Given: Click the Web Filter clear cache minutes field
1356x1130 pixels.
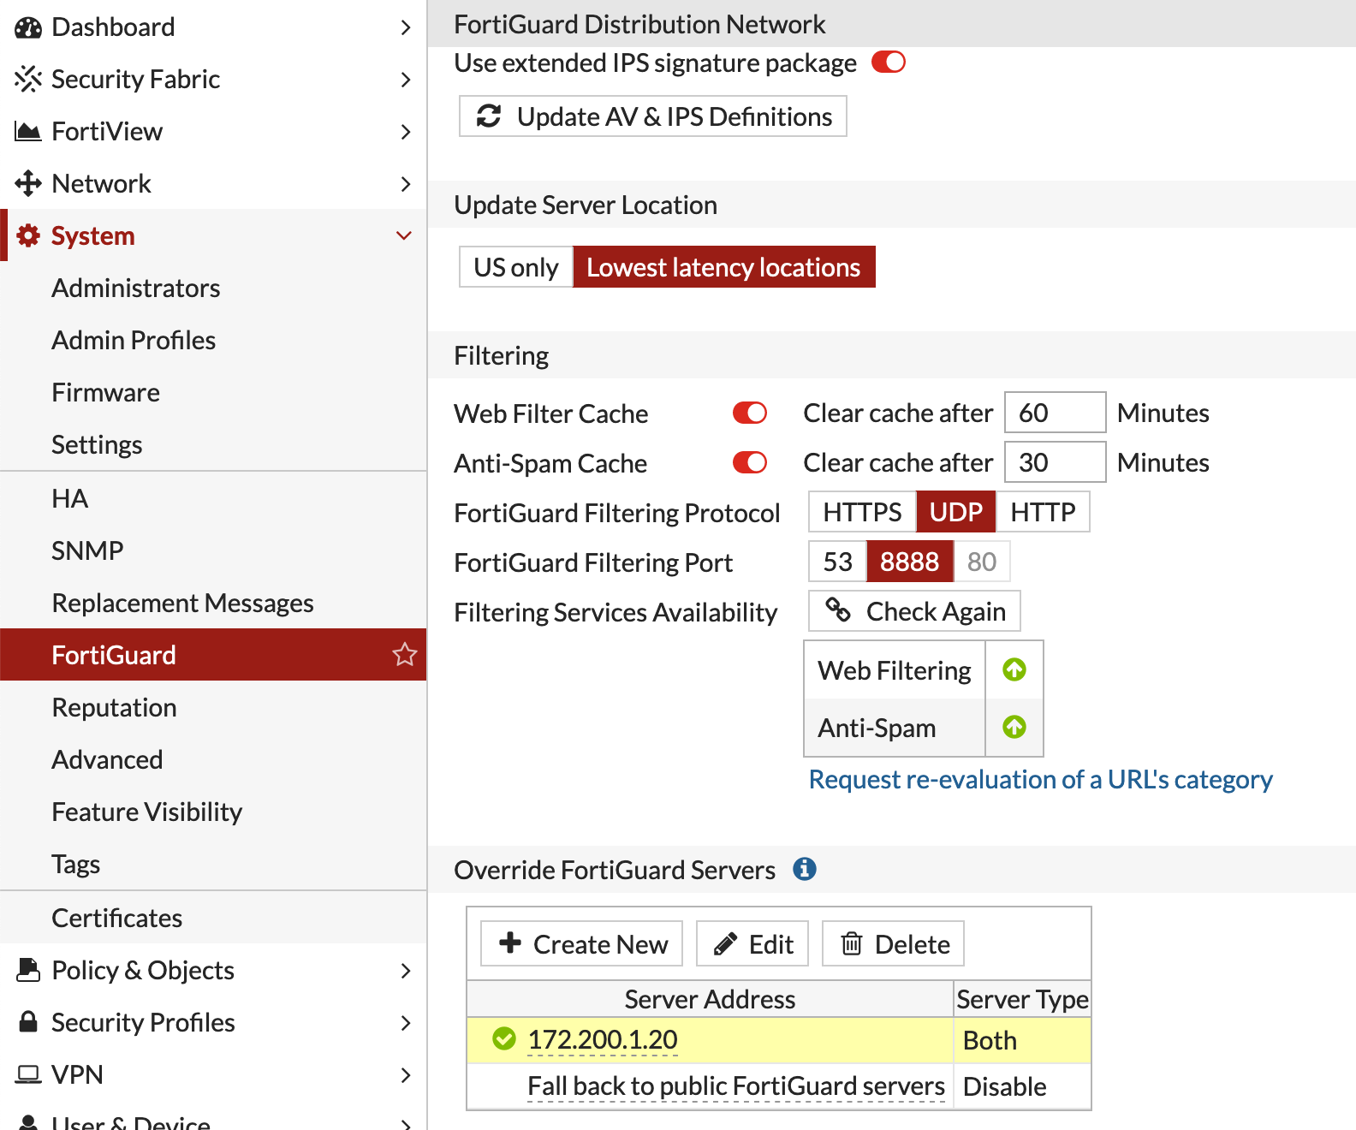Looking at the screenshot, I should [x=1054, y=413].
